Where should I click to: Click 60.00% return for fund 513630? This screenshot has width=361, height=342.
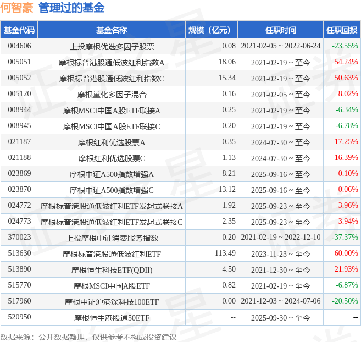pos(346,254)
